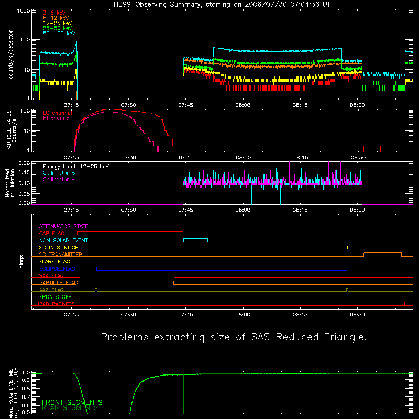Click the BAD PACKETS tick mark near the end

404,304
